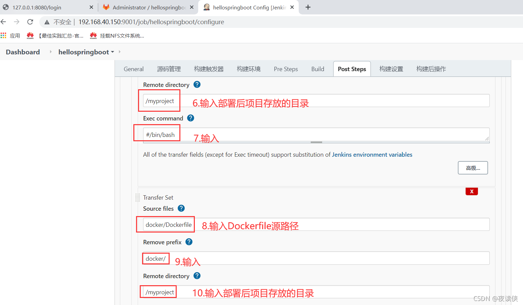Click Exec command textarea with #/bin/bash
Screen dimensions: 523x305
[316, 134]
